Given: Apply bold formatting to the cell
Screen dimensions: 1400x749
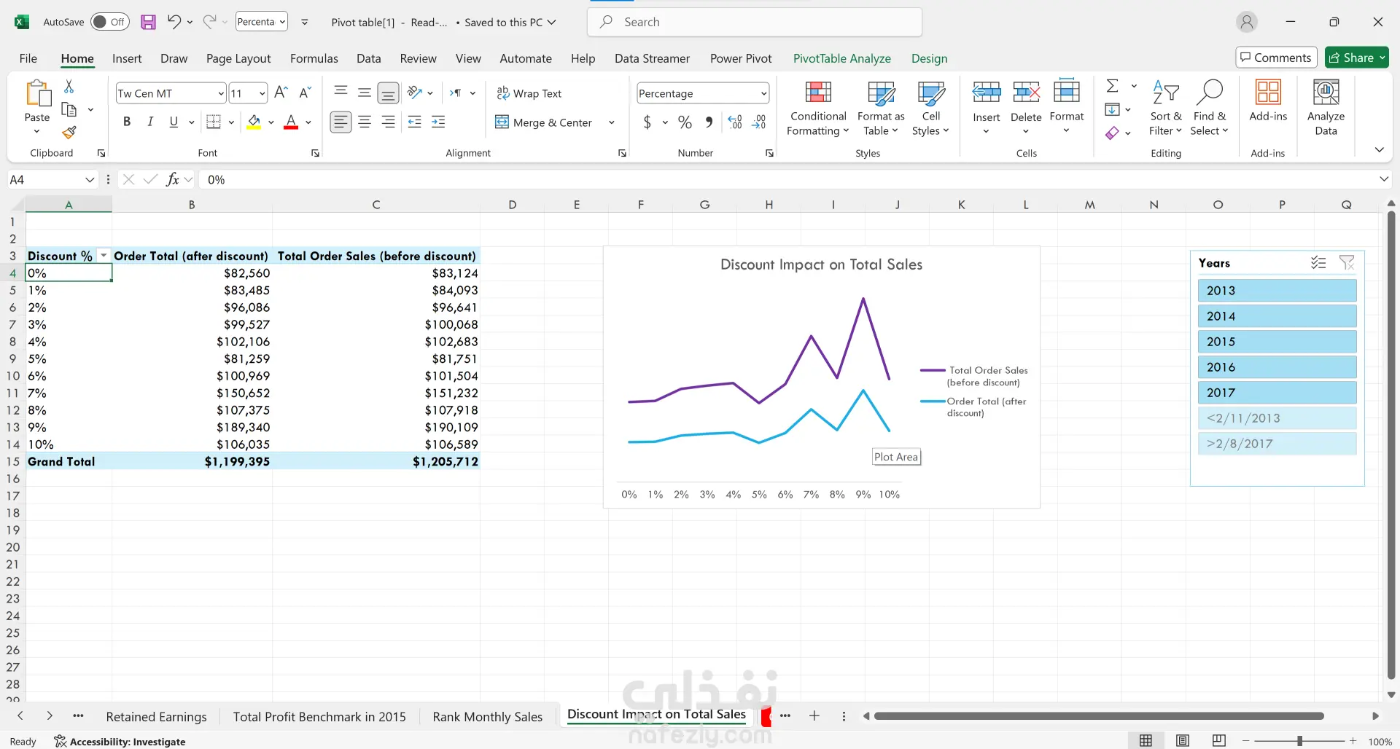Looking at the screenshot, I should click(x=127, y=122).
